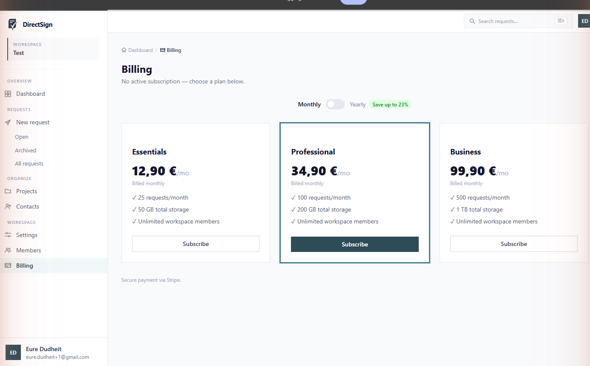Open the Dashboard grid icon in sidebar
The width and height of the screenshot is (590, 366).
[8, 94]
